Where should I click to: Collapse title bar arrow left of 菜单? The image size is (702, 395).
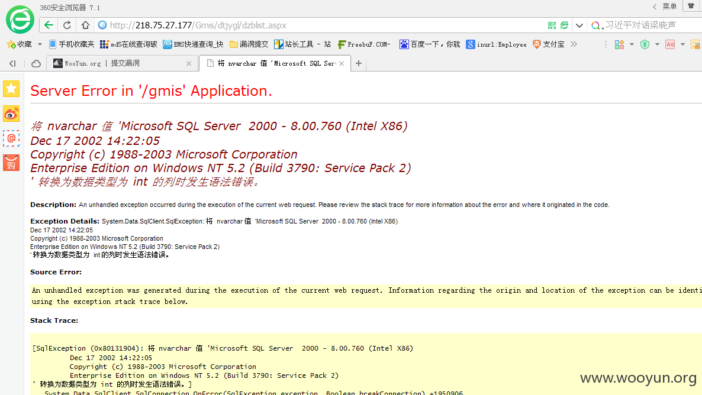pyautogui.click(x=655, y=7)
